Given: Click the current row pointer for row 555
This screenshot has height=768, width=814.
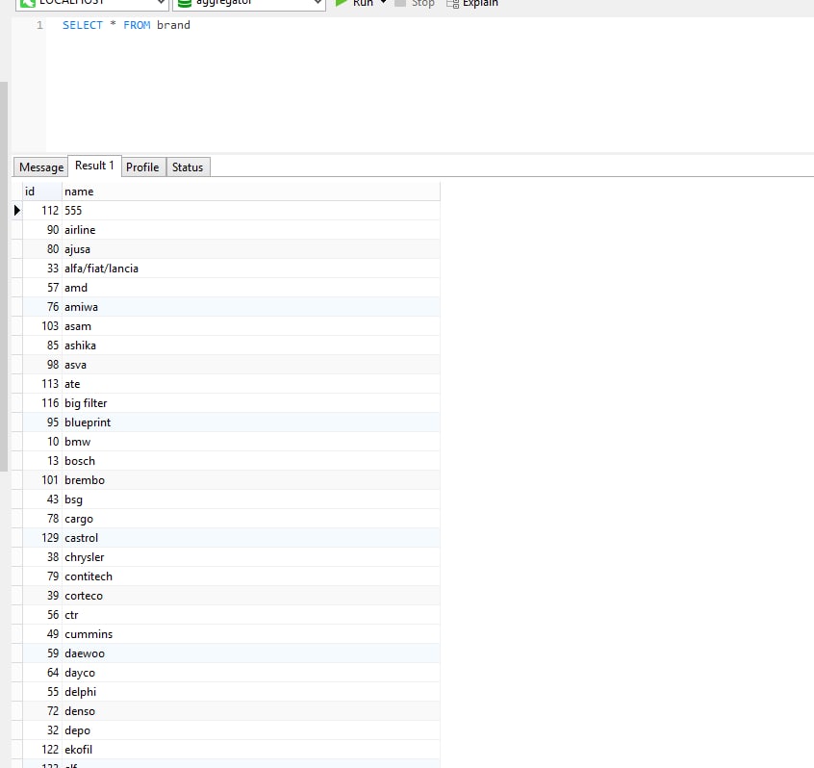Looking at the screenshot, I should pos(17,211).
